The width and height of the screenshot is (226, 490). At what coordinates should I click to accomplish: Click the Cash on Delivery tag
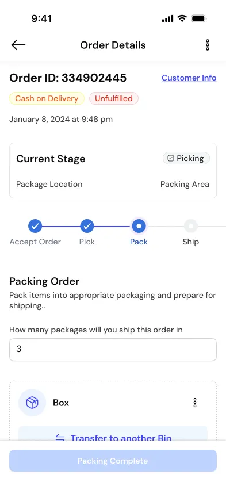point(47,98)
